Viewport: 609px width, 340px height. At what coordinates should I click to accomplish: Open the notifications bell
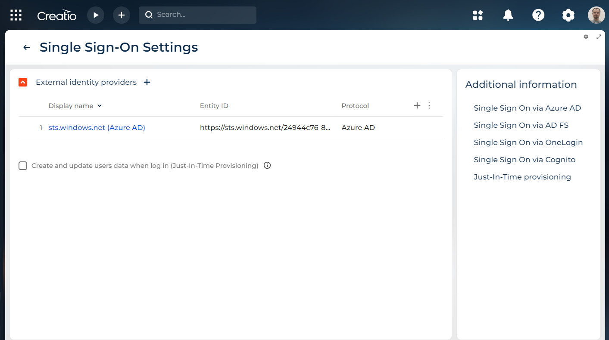(x=508, y=15)
